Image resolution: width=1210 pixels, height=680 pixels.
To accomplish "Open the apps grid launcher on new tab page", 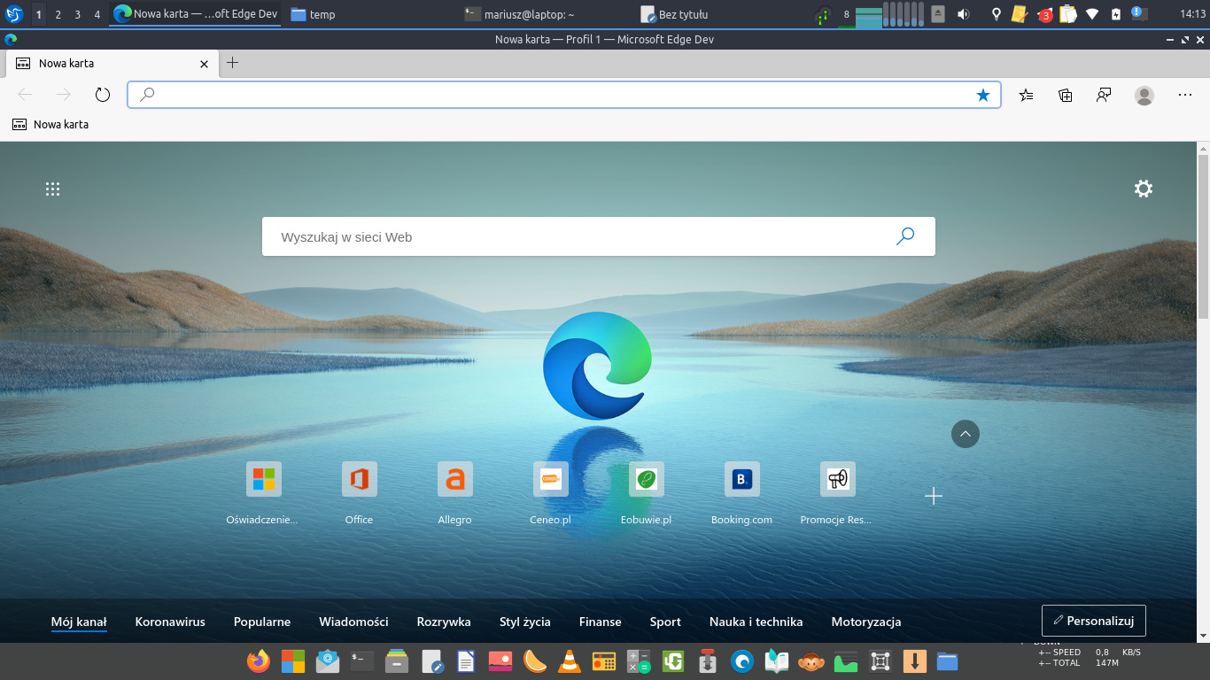I will [52, 189].
